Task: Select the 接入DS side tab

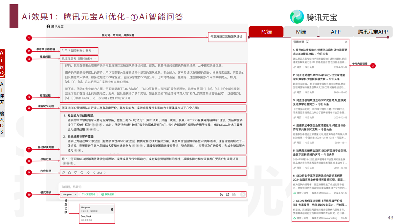Action: pyautogui.click(x=2, y=122)
